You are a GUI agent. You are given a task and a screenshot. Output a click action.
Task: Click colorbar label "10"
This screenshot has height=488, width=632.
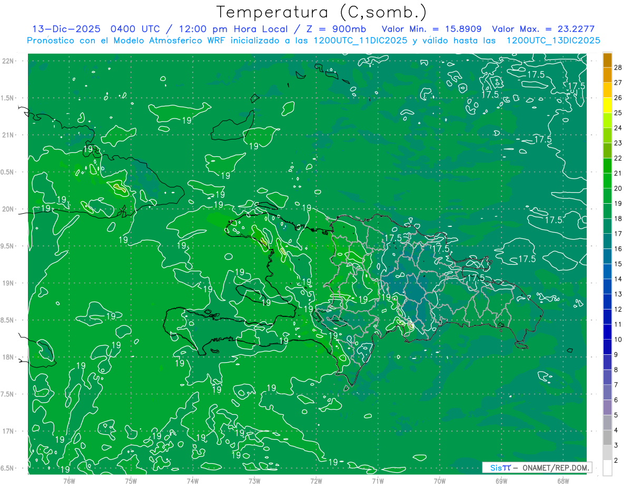618,340
